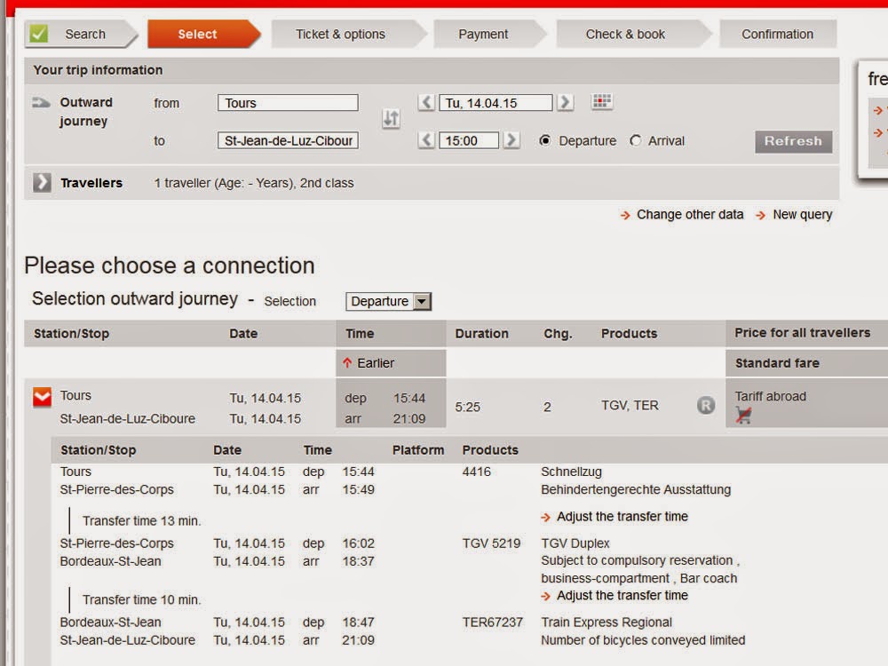
Task: Click the green checkmark on Search step
Action: [38, 34]
